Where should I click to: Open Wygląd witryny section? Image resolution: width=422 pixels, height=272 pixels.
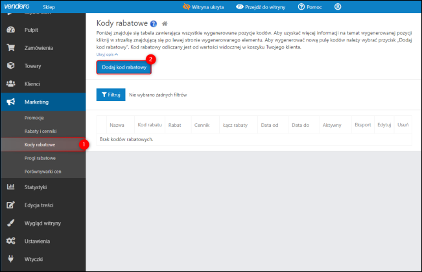click(x=43, y=223)
